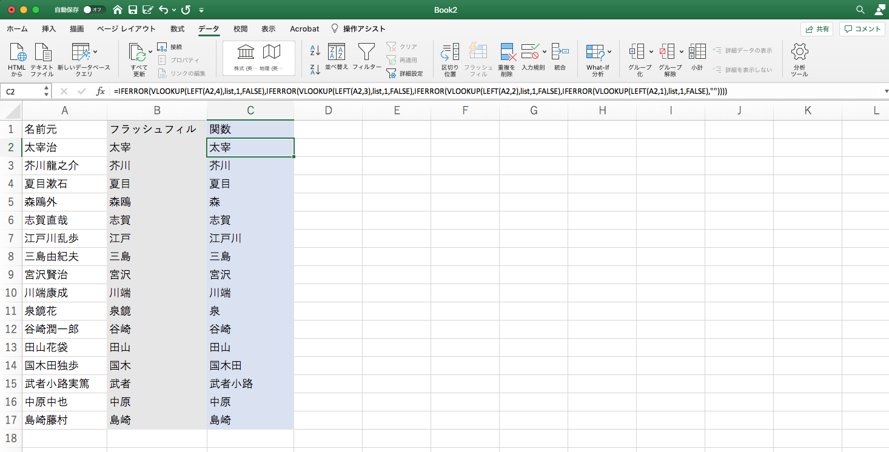Switch to the 数式 (Formulas) tab

pyautogui.click(x=178, y=28)
